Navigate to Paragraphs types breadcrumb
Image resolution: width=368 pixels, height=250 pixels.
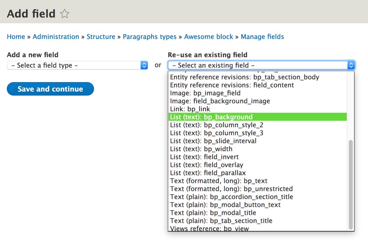pos(149,37)
